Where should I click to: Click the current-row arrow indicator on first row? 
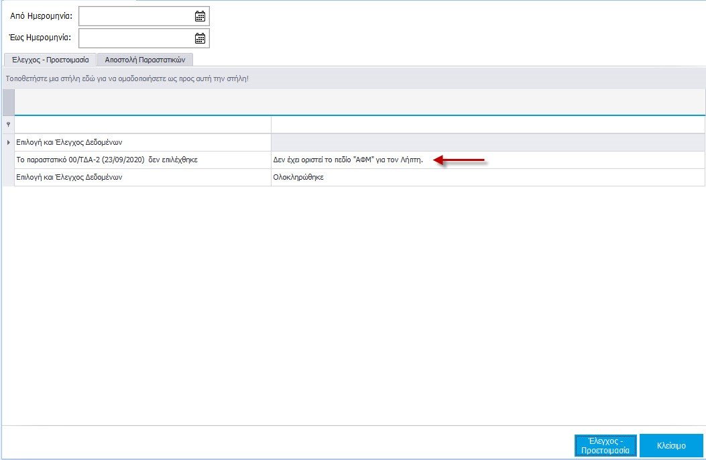tap(8, 142)
